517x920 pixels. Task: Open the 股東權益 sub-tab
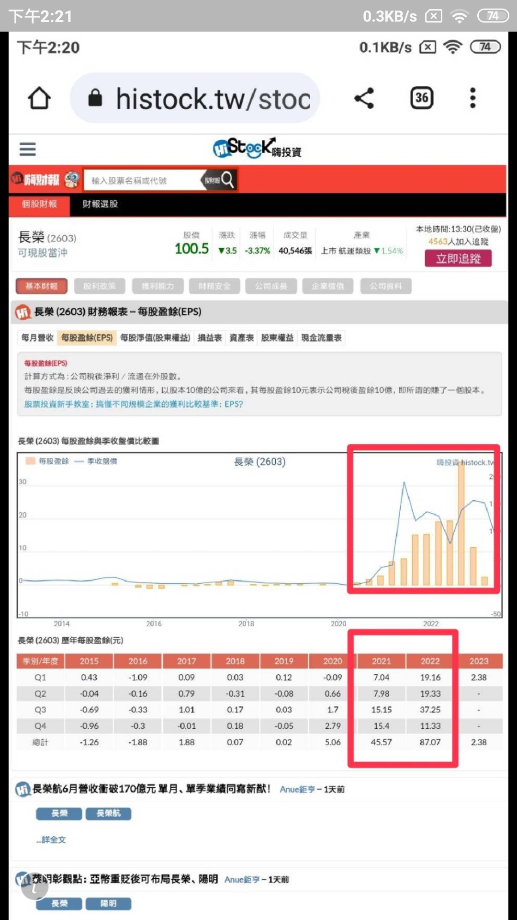point(277,338)
